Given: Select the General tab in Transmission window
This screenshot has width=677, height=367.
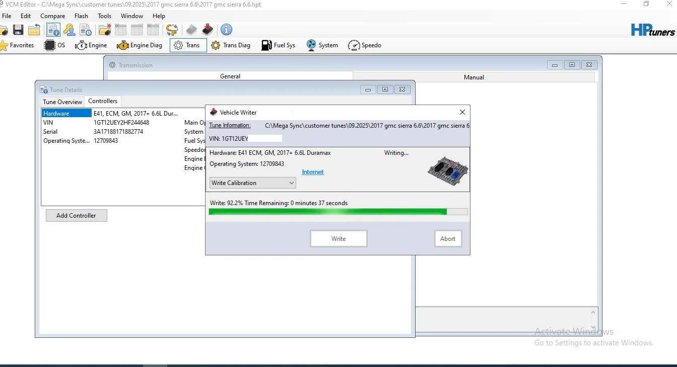Looking at the screenshot, I should coord(230,76).
